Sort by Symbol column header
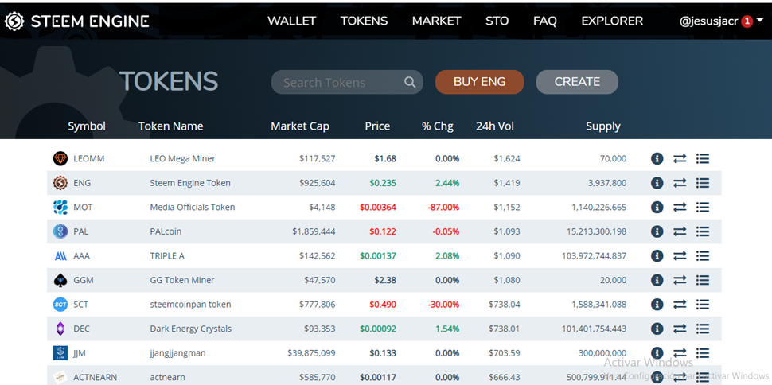The image size is (772, 385). click(x=87, y=126)
